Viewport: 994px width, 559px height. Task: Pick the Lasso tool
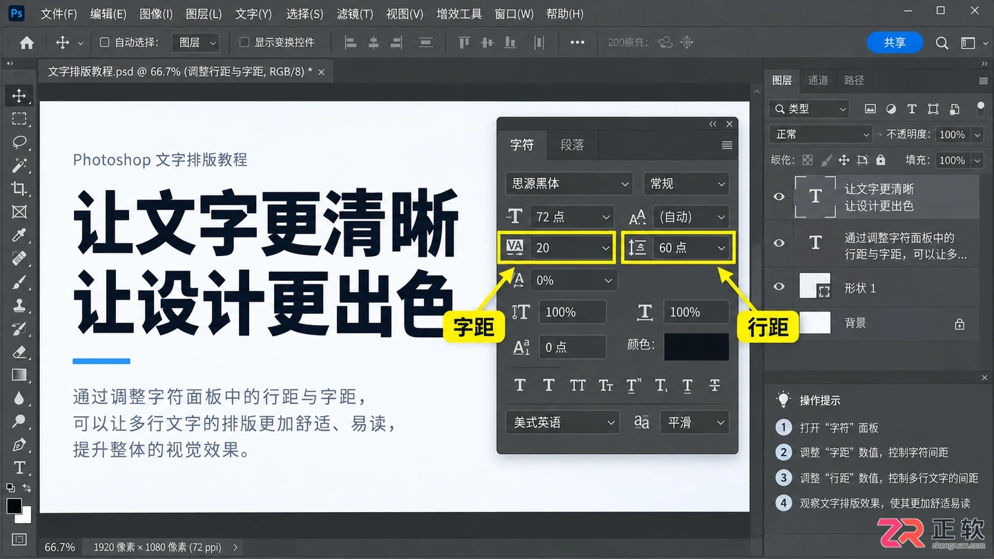(x=19, y=142)
